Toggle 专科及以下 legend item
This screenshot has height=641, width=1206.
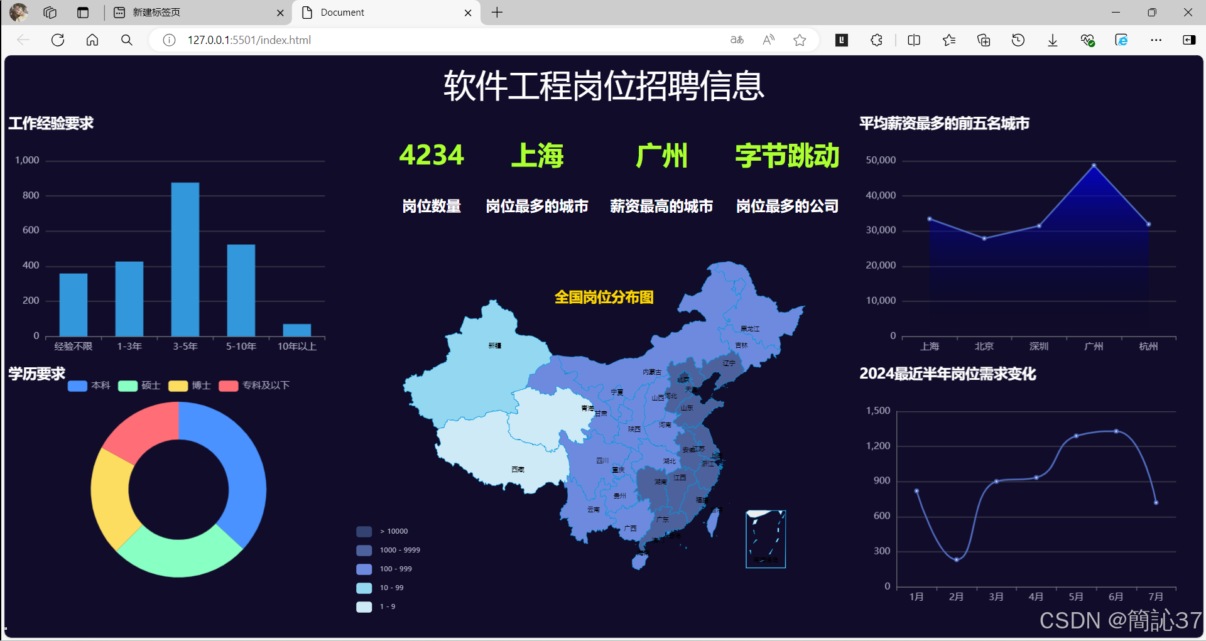click(x=229, y=385)
